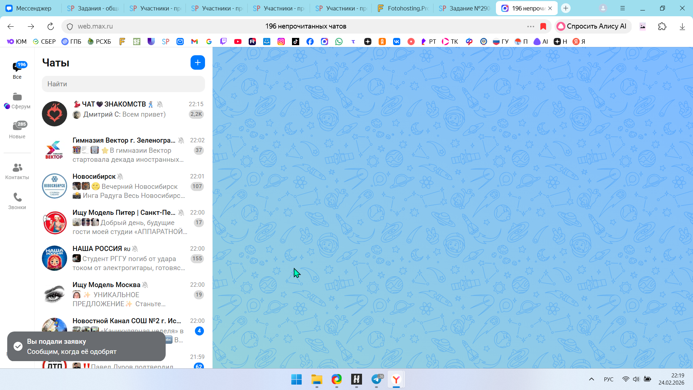Open page options three-dots menu in address bar

[x=530, y=26]
